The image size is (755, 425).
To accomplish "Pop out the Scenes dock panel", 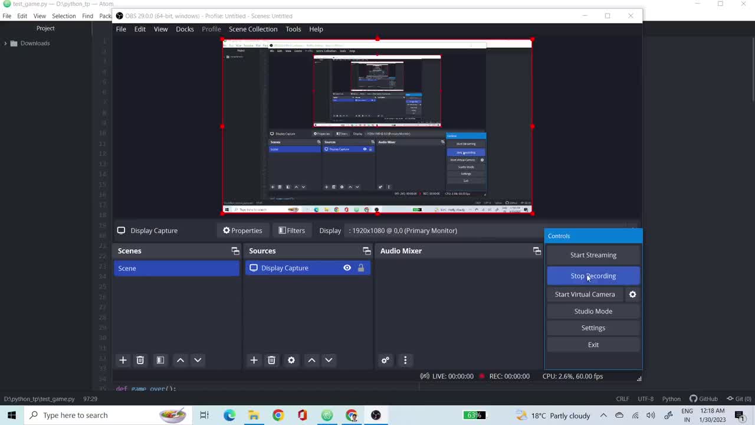I will coord(235,251).
